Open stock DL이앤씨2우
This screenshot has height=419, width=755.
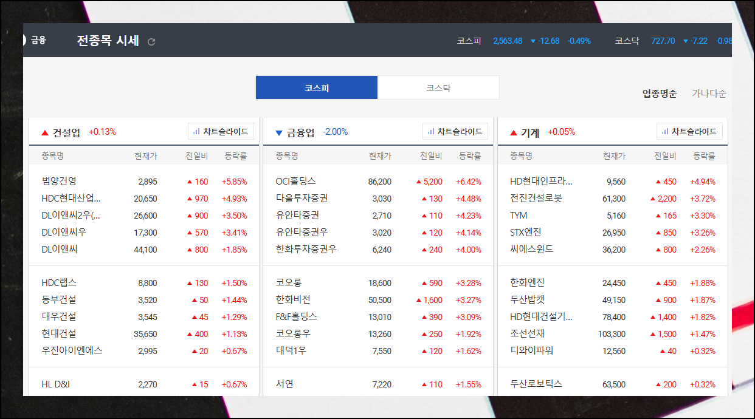(x=71, y=216)
